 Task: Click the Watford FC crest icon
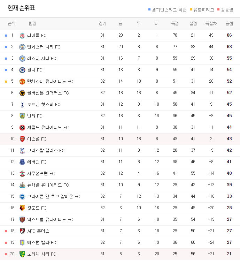click(22, 208)
